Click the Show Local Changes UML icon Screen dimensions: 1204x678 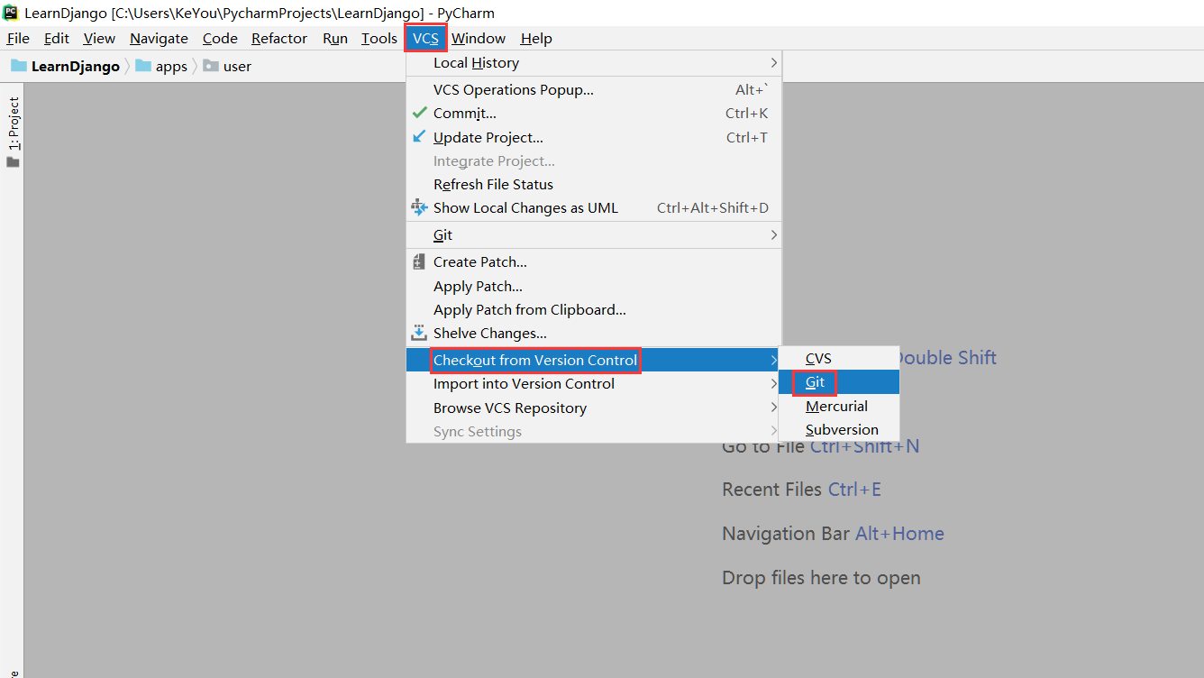pos(419,207)
